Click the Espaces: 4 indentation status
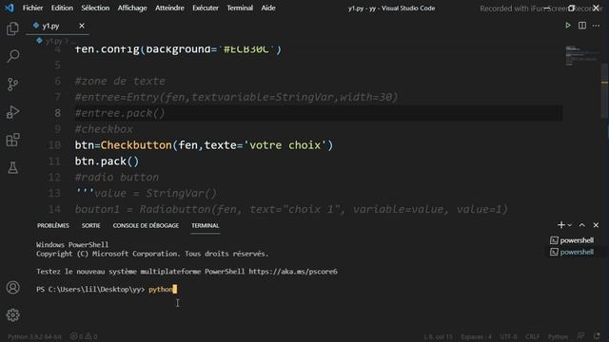This screenshot has width=609, height=342. pyautogui.click(x=476, y=336)
